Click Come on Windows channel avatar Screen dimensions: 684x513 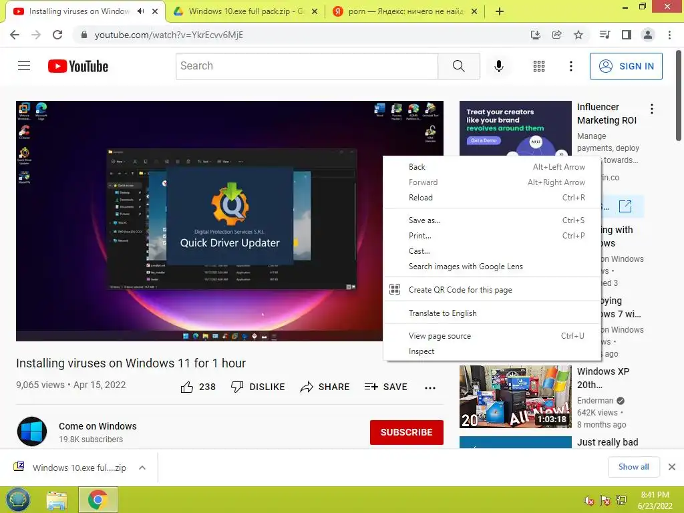pyautogui.click(x=32, y=432)
